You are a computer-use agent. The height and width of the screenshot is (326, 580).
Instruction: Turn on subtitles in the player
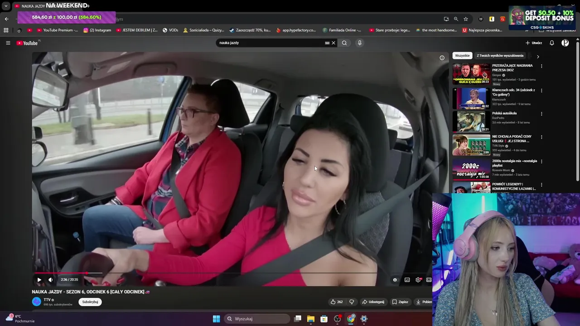(407, 280)
